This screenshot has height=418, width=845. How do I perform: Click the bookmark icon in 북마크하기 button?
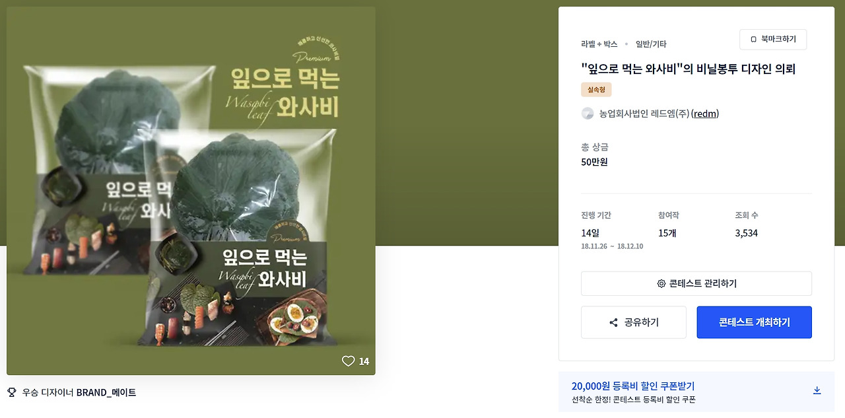[753, 40]
